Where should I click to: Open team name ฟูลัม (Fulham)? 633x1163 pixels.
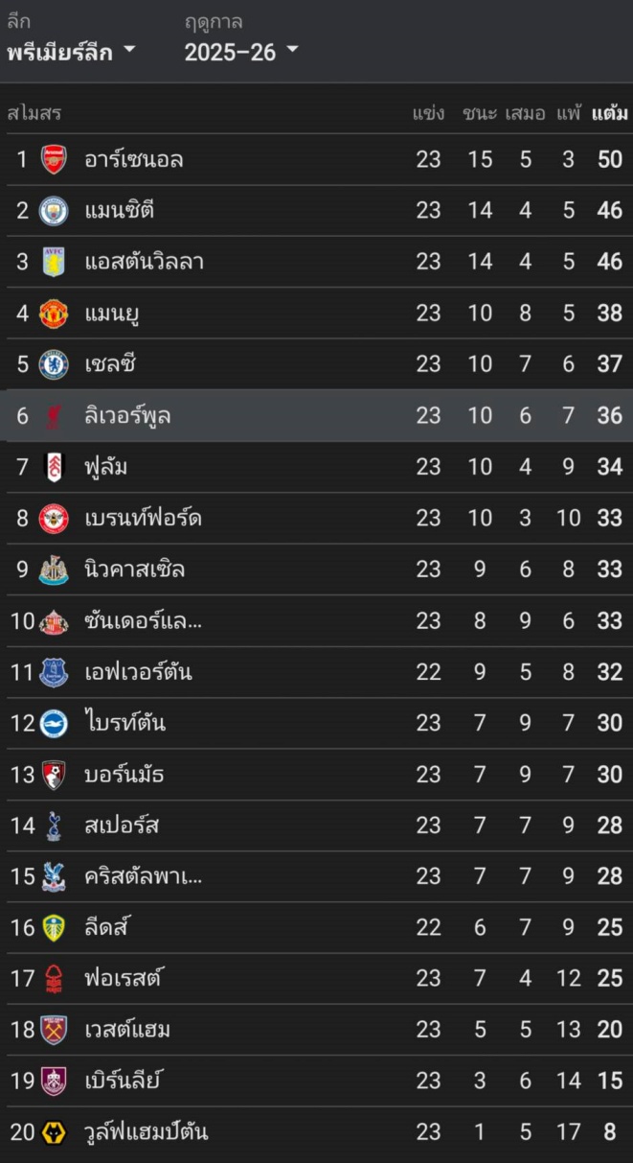point(105,467)
